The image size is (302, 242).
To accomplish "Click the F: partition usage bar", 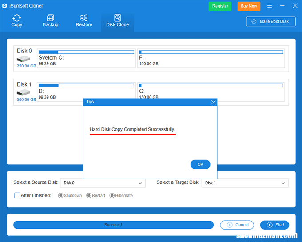I will coord(211,52).
